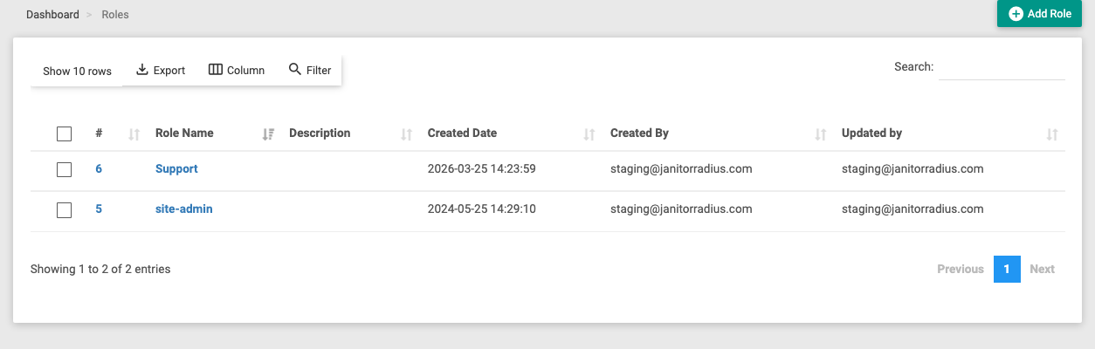This screenshot has width=1095, height=349.
Task: Click the Previous pagination button
Action: coord(961,269)
